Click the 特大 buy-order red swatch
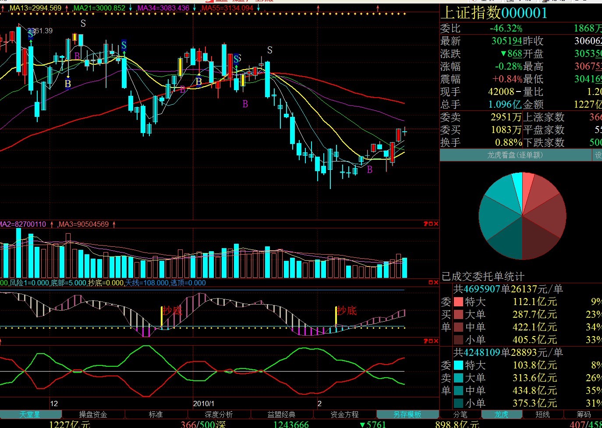Screen dimensions: 602x428 [458, 302]
